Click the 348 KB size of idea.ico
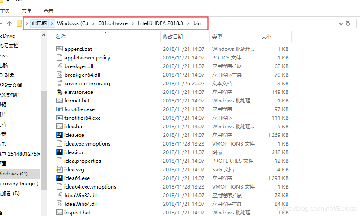The width and height of the screenshot is (360, 216). click(280, 152)
